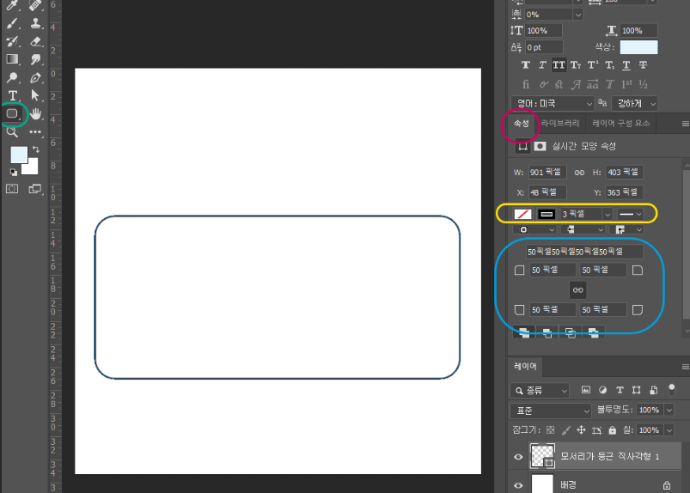Open the Properties panel flyout menu
690x493 pixels.
(685, 124)
